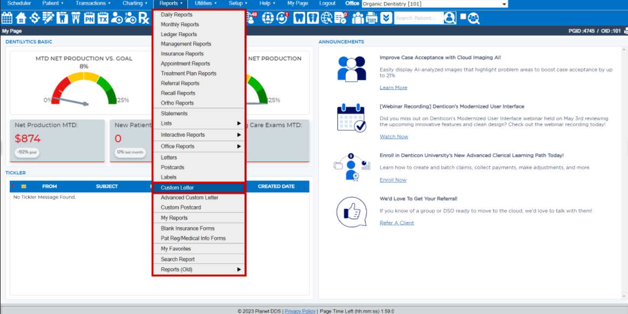
Task: Click the first add patient icon
Action: (117, 18)
